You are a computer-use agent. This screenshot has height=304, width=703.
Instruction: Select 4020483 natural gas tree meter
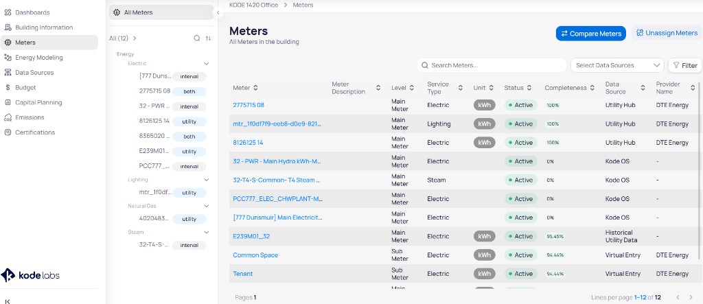click(154, 219)
